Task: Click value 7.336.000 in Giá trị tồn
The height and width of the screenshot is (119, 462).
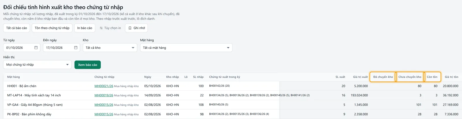Action: 451,114
